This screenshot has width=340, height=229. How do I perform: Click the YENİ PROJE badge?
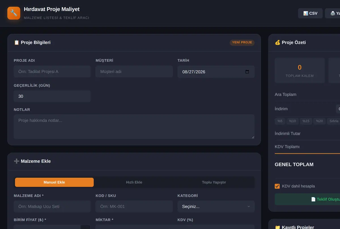click(242, 42)
